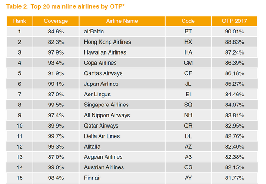
Task: Click the Rank column header
Action: click(x=20, y=21)
